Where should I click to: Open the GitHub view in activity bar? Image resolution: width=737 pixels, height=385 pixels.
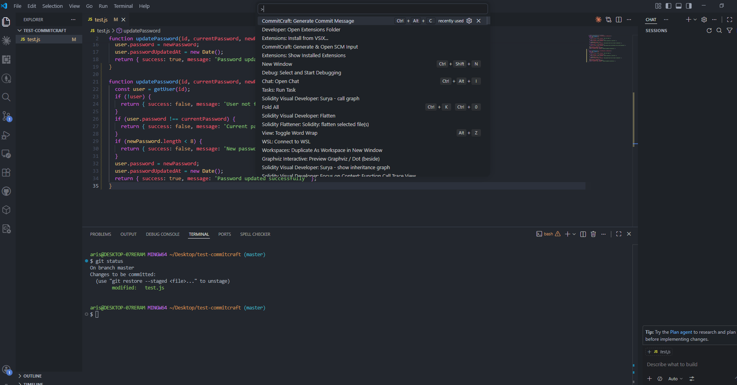[x=6, y=191]
